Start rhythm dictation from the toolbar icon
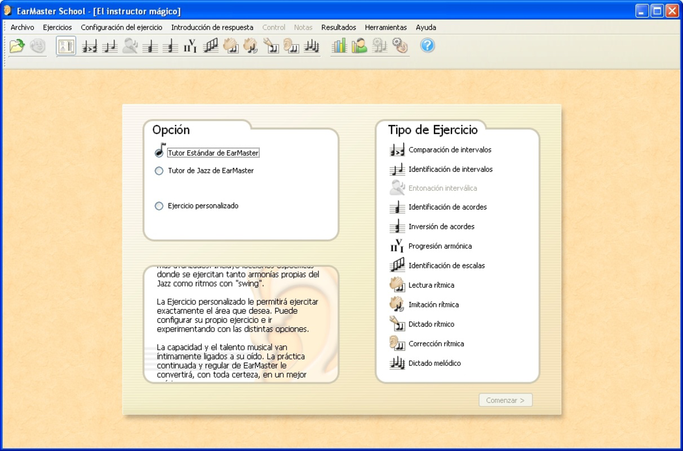Image resolution: width=683 pixels, height=451 pixels. 271,46
